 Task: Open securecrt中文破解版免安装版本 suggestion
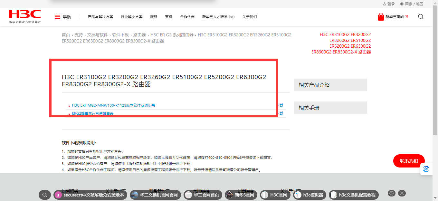point(90,195)
